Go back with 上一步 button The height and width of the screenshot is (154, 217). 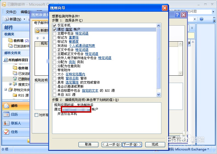(111, 144)
